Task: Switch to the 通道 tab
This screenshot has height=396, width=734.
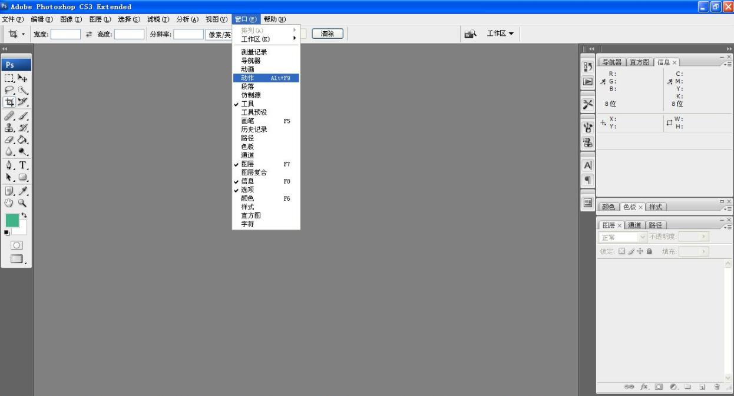Action: [x=634, y=225]
